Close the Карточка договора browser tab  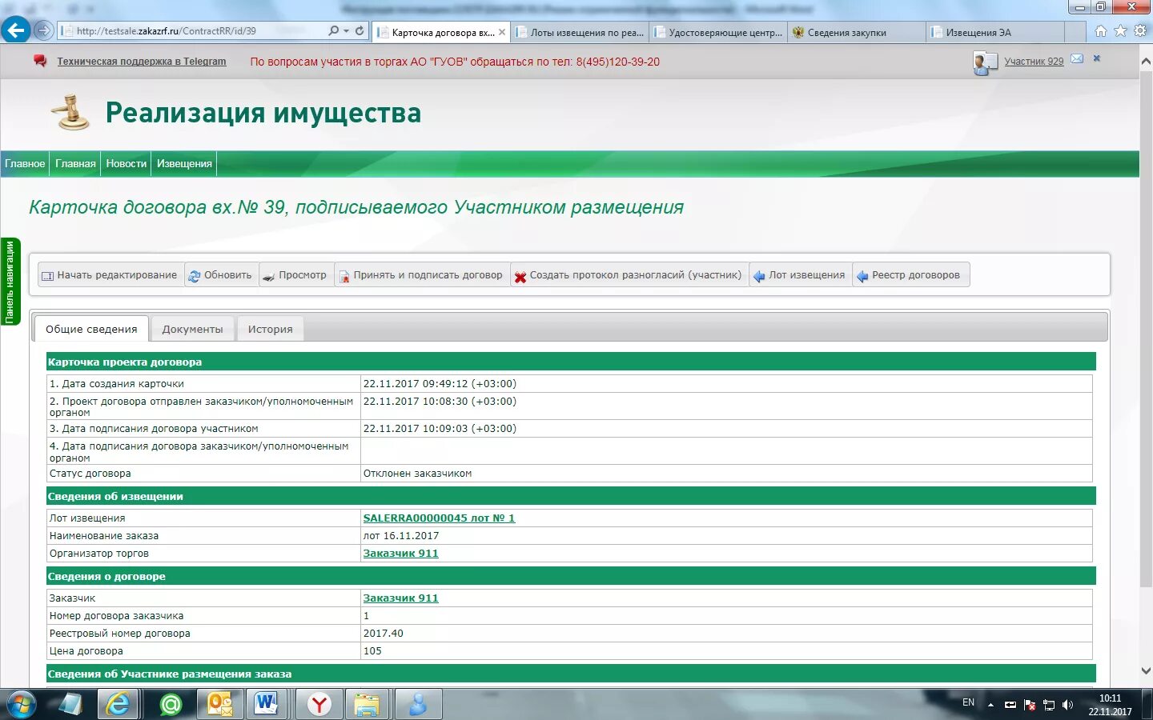(502, 33)
